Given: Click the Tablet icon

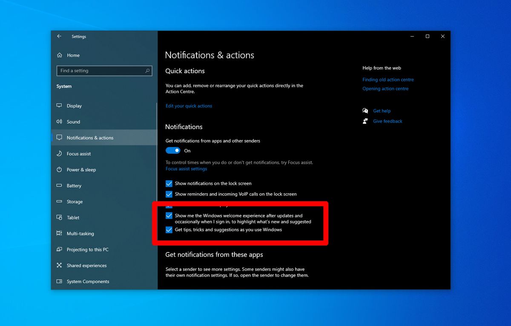Looking at the screenshot, I should point(59,217).
